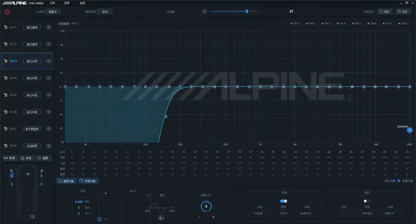Click the phase invert icon under the sine wave
416x224 pixels.
(161, 217)
